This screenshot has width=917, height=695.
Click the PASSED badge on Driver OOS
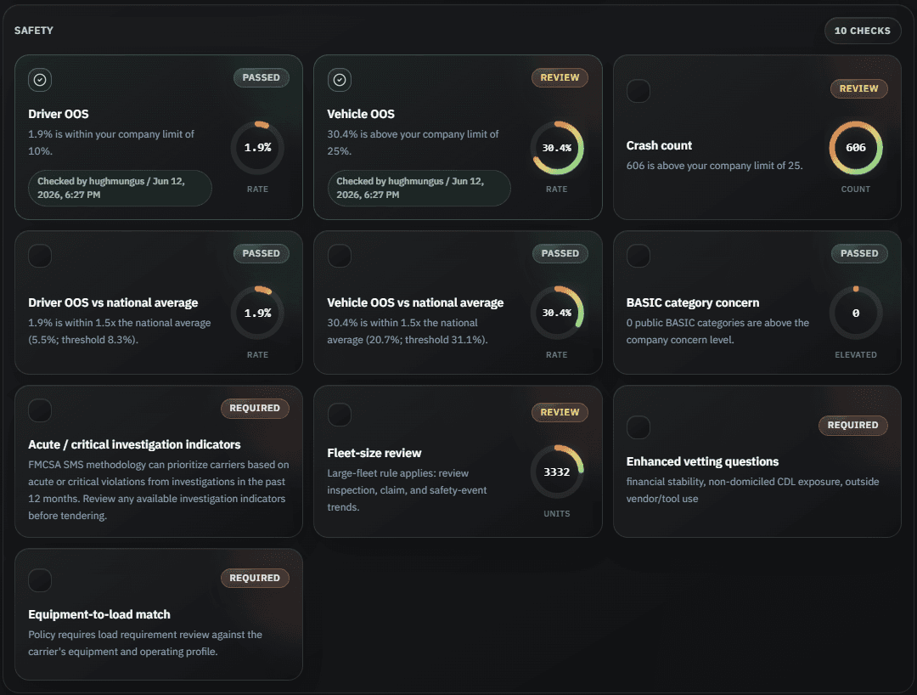click(261, 78)
